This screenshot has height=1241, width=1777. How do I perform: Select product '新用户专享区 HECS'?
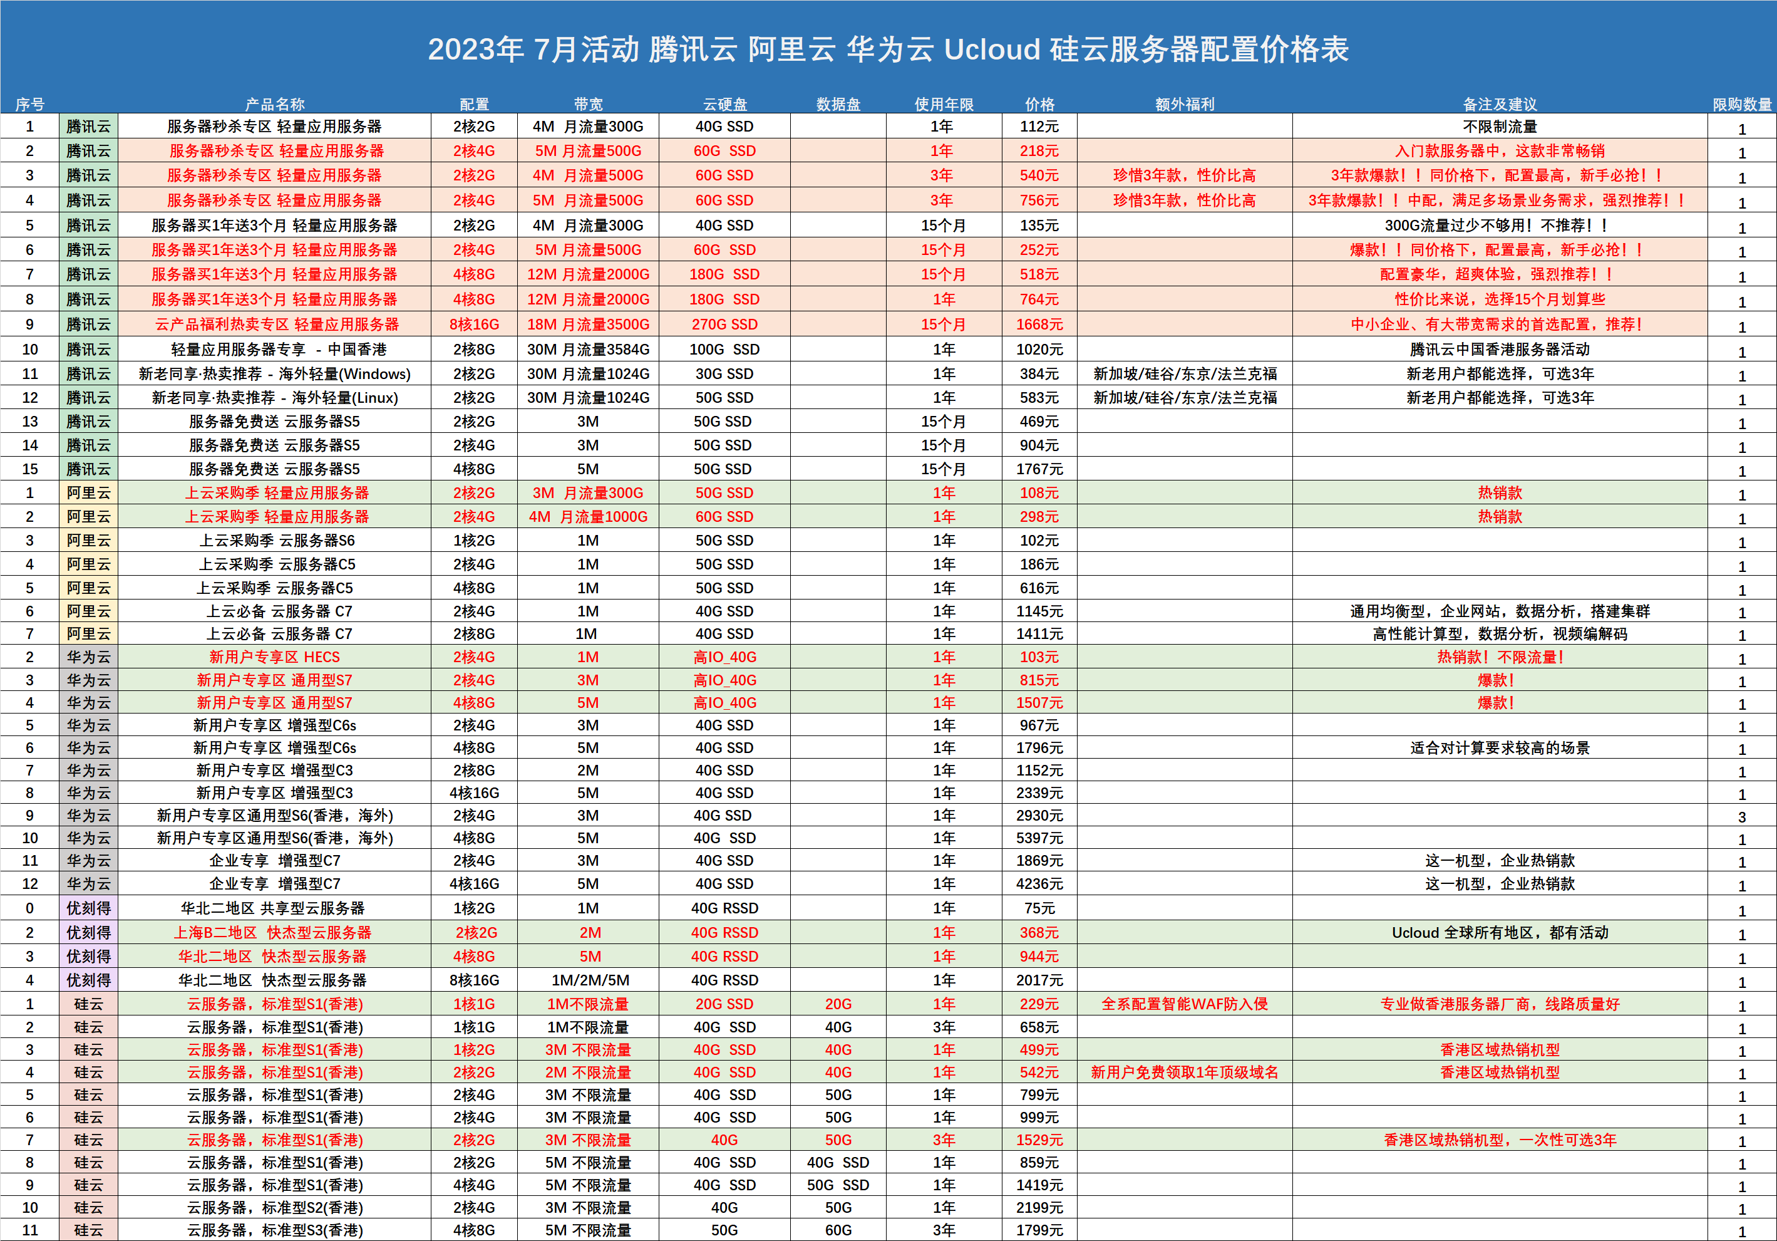tap(275, 657)
